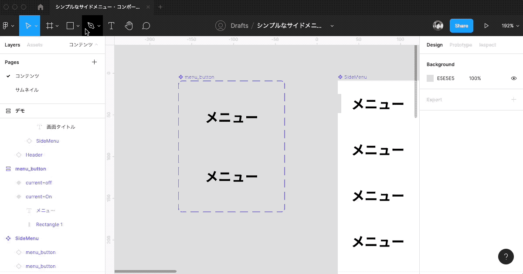The width and height of the screenshot is (523, 274).
Task: Open the Comment tool
Action: click(x=146, y=26)
